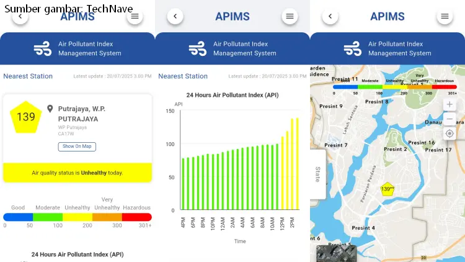The image size is (465, 262).
Task: Click Nearest Station heading on middle screen
Action: pos(183,76)
